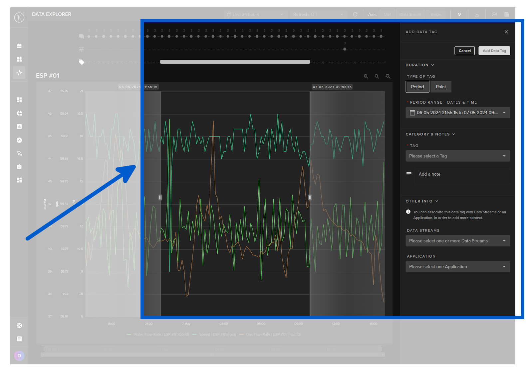
Task: Open the Data Streams selection dropdown
Action: [x=457, y=241]
